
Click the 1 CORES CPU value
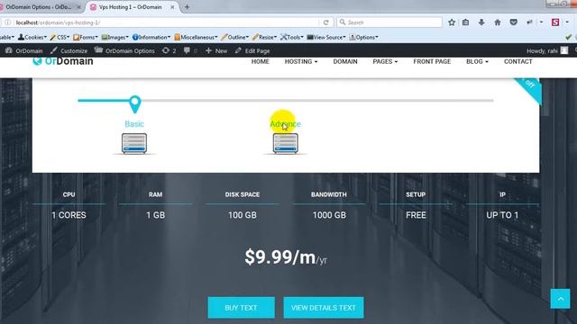[x=69, y=215]
